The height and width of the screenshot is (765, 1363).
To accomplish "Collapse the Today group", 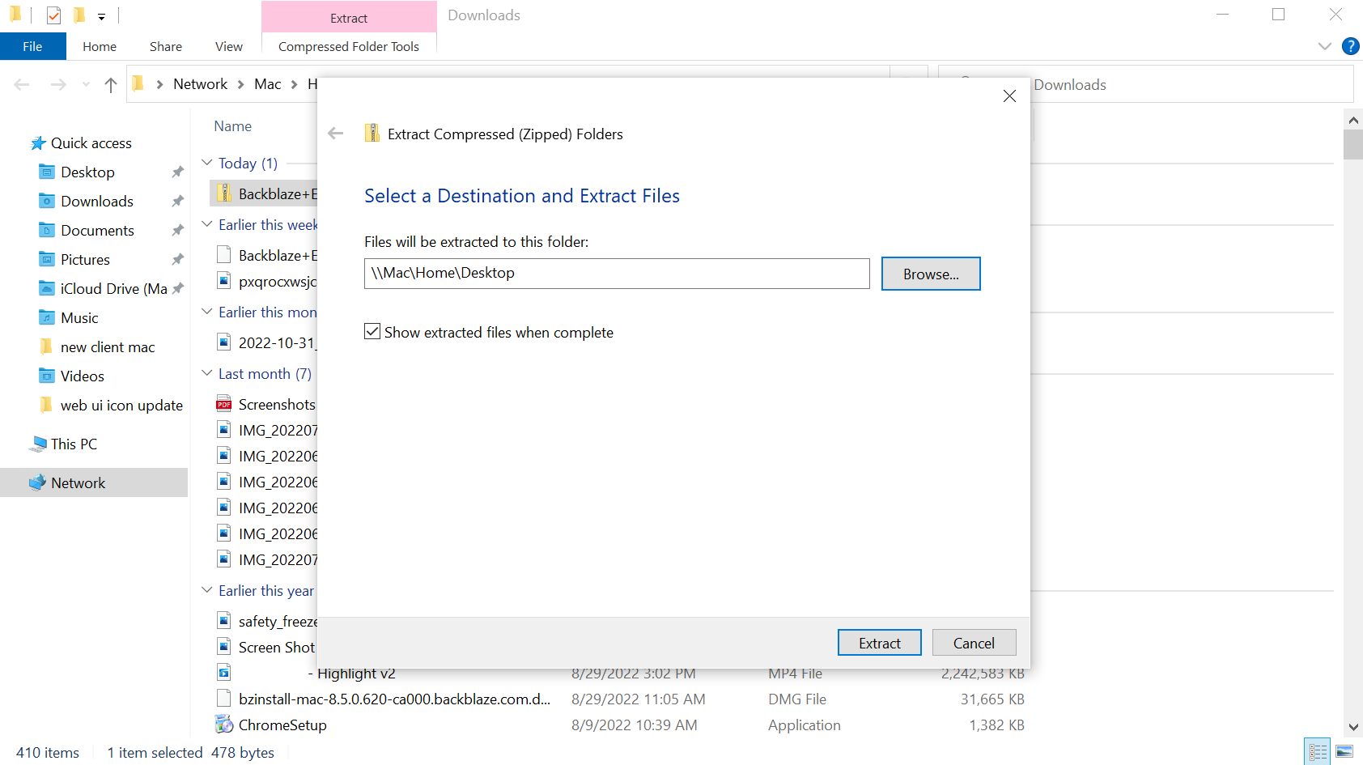I will pos(207,163).
